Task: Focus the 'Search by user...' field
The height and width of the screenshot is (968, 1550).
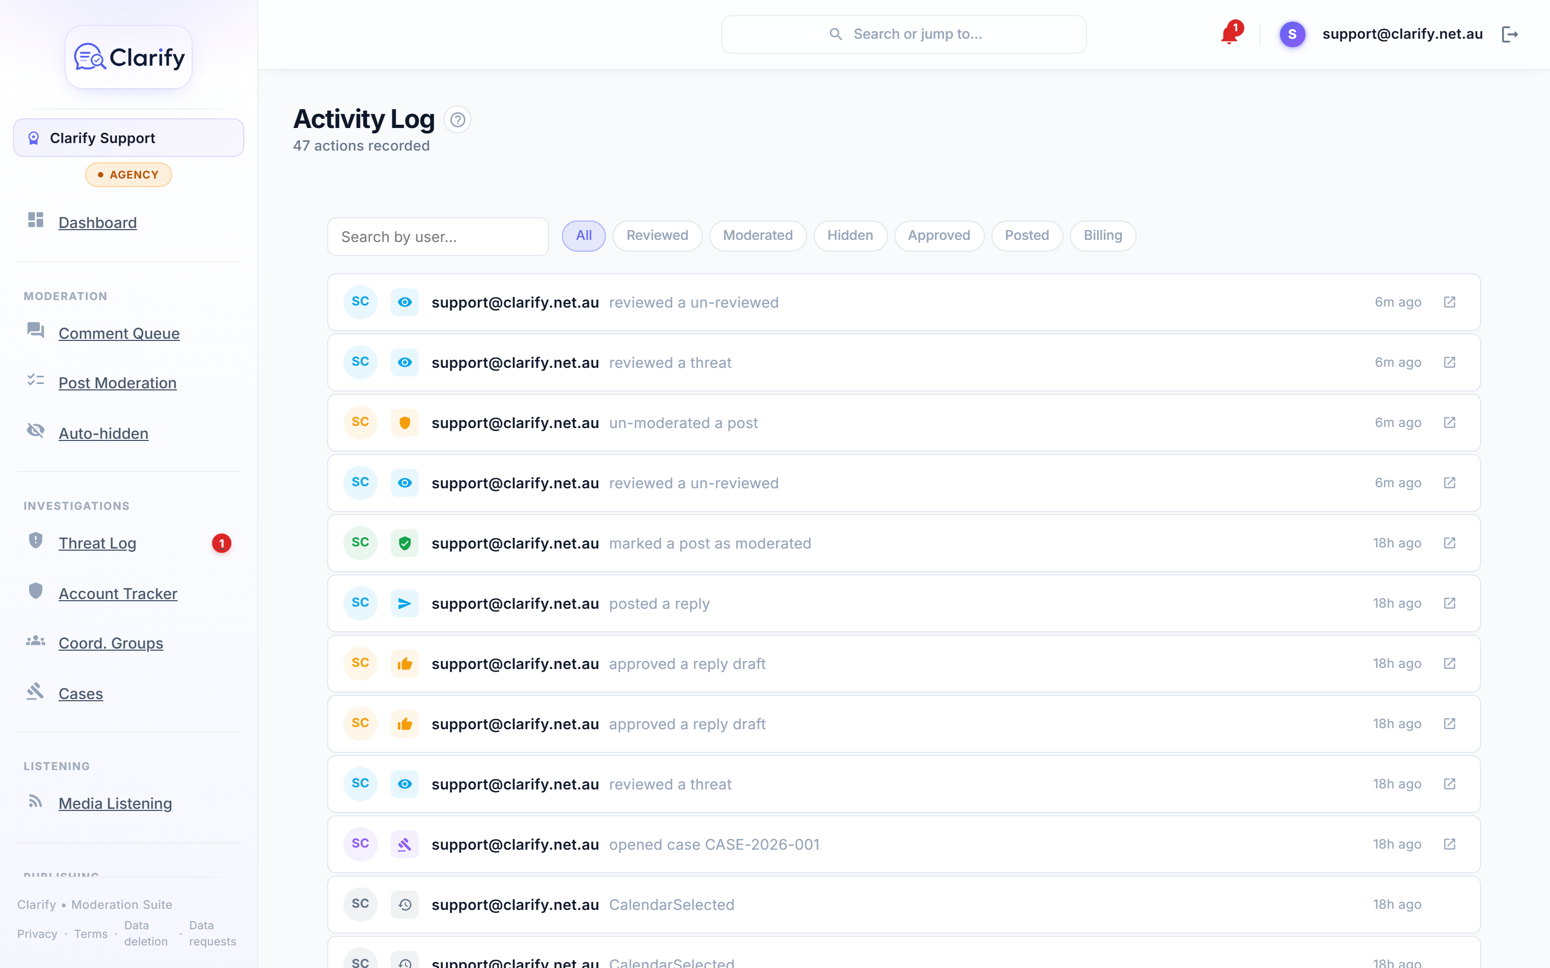Action: point(438,237)
